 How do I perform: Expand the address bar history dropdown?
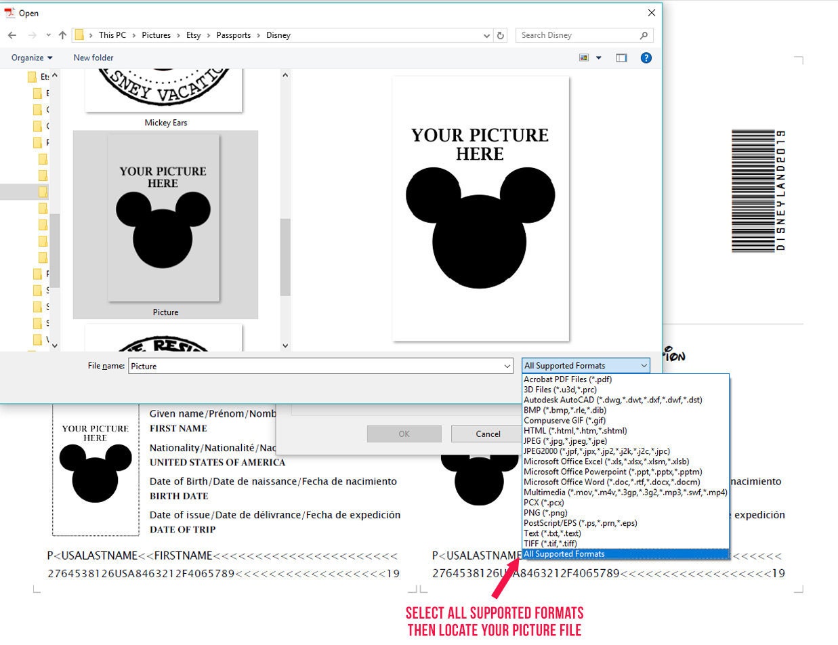pyautogui.click(x=486, y=35)
